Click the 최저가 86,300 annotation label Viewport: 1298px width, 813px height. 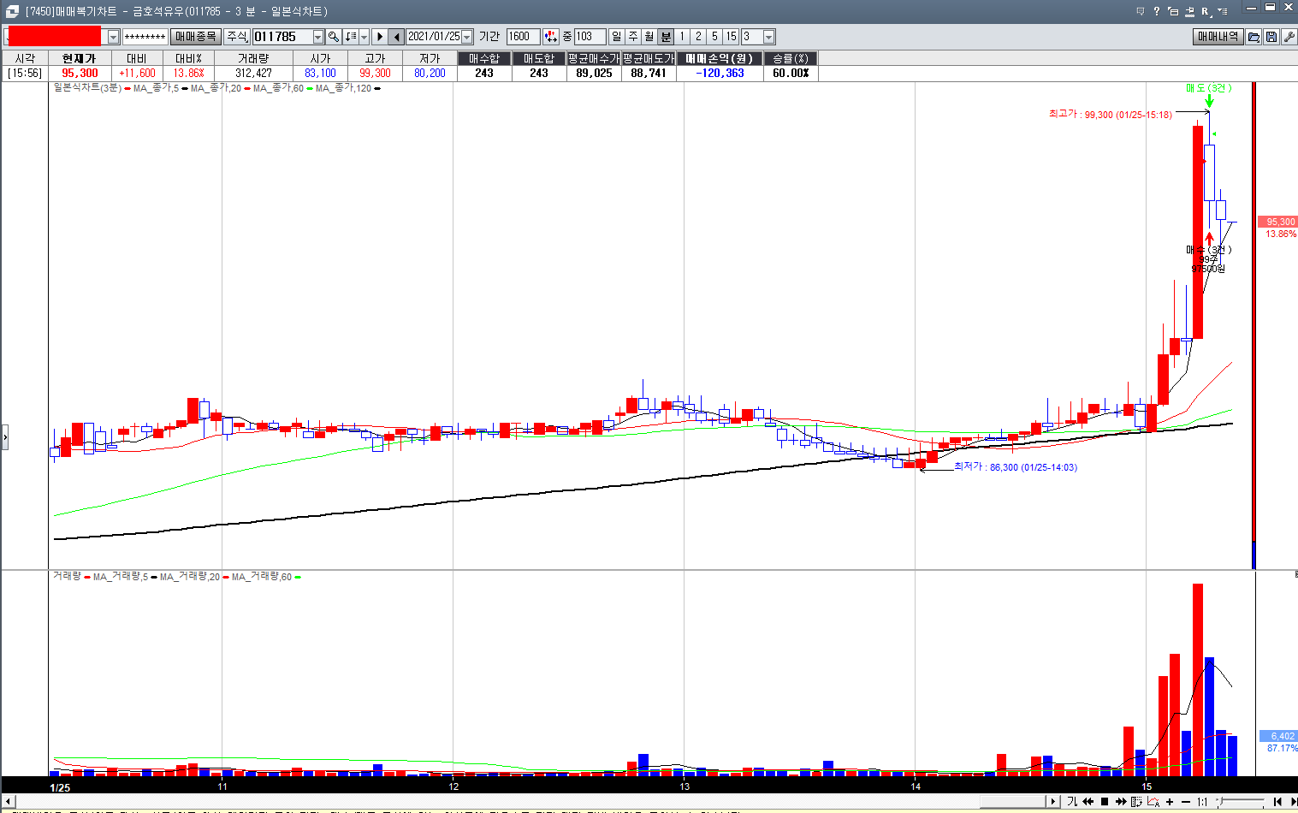tap(1016, 467)
